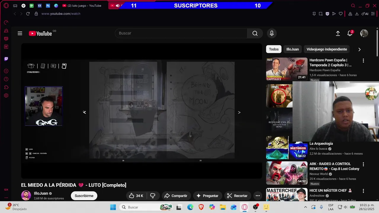Dislike the video
This screenshot has width=379, height=213.
[x=153, y=196]
